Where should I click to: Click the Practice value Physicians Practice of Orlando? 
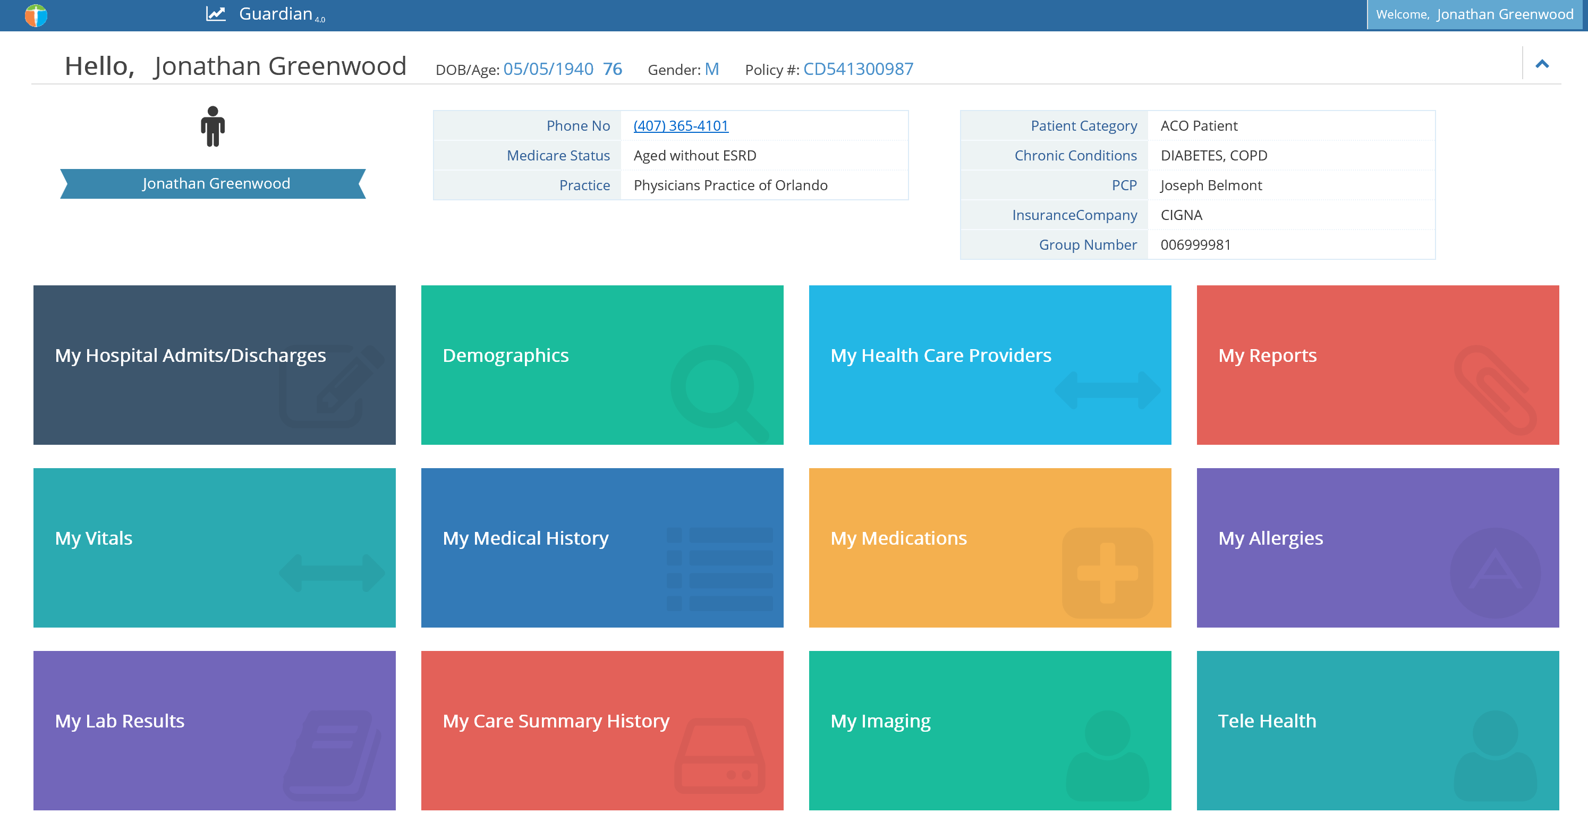(x=731, y=185)
